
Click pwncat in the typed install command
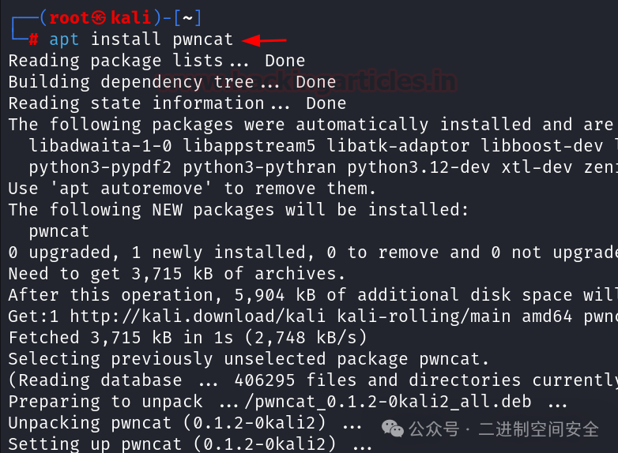tap(202, 39)
